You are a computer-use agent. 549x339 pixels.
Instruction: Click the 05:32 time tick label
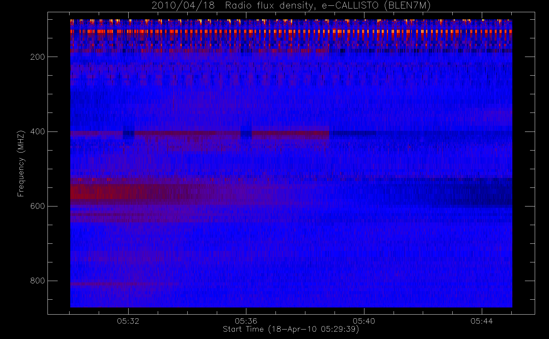pyautogui.click(x=128, y=321)
